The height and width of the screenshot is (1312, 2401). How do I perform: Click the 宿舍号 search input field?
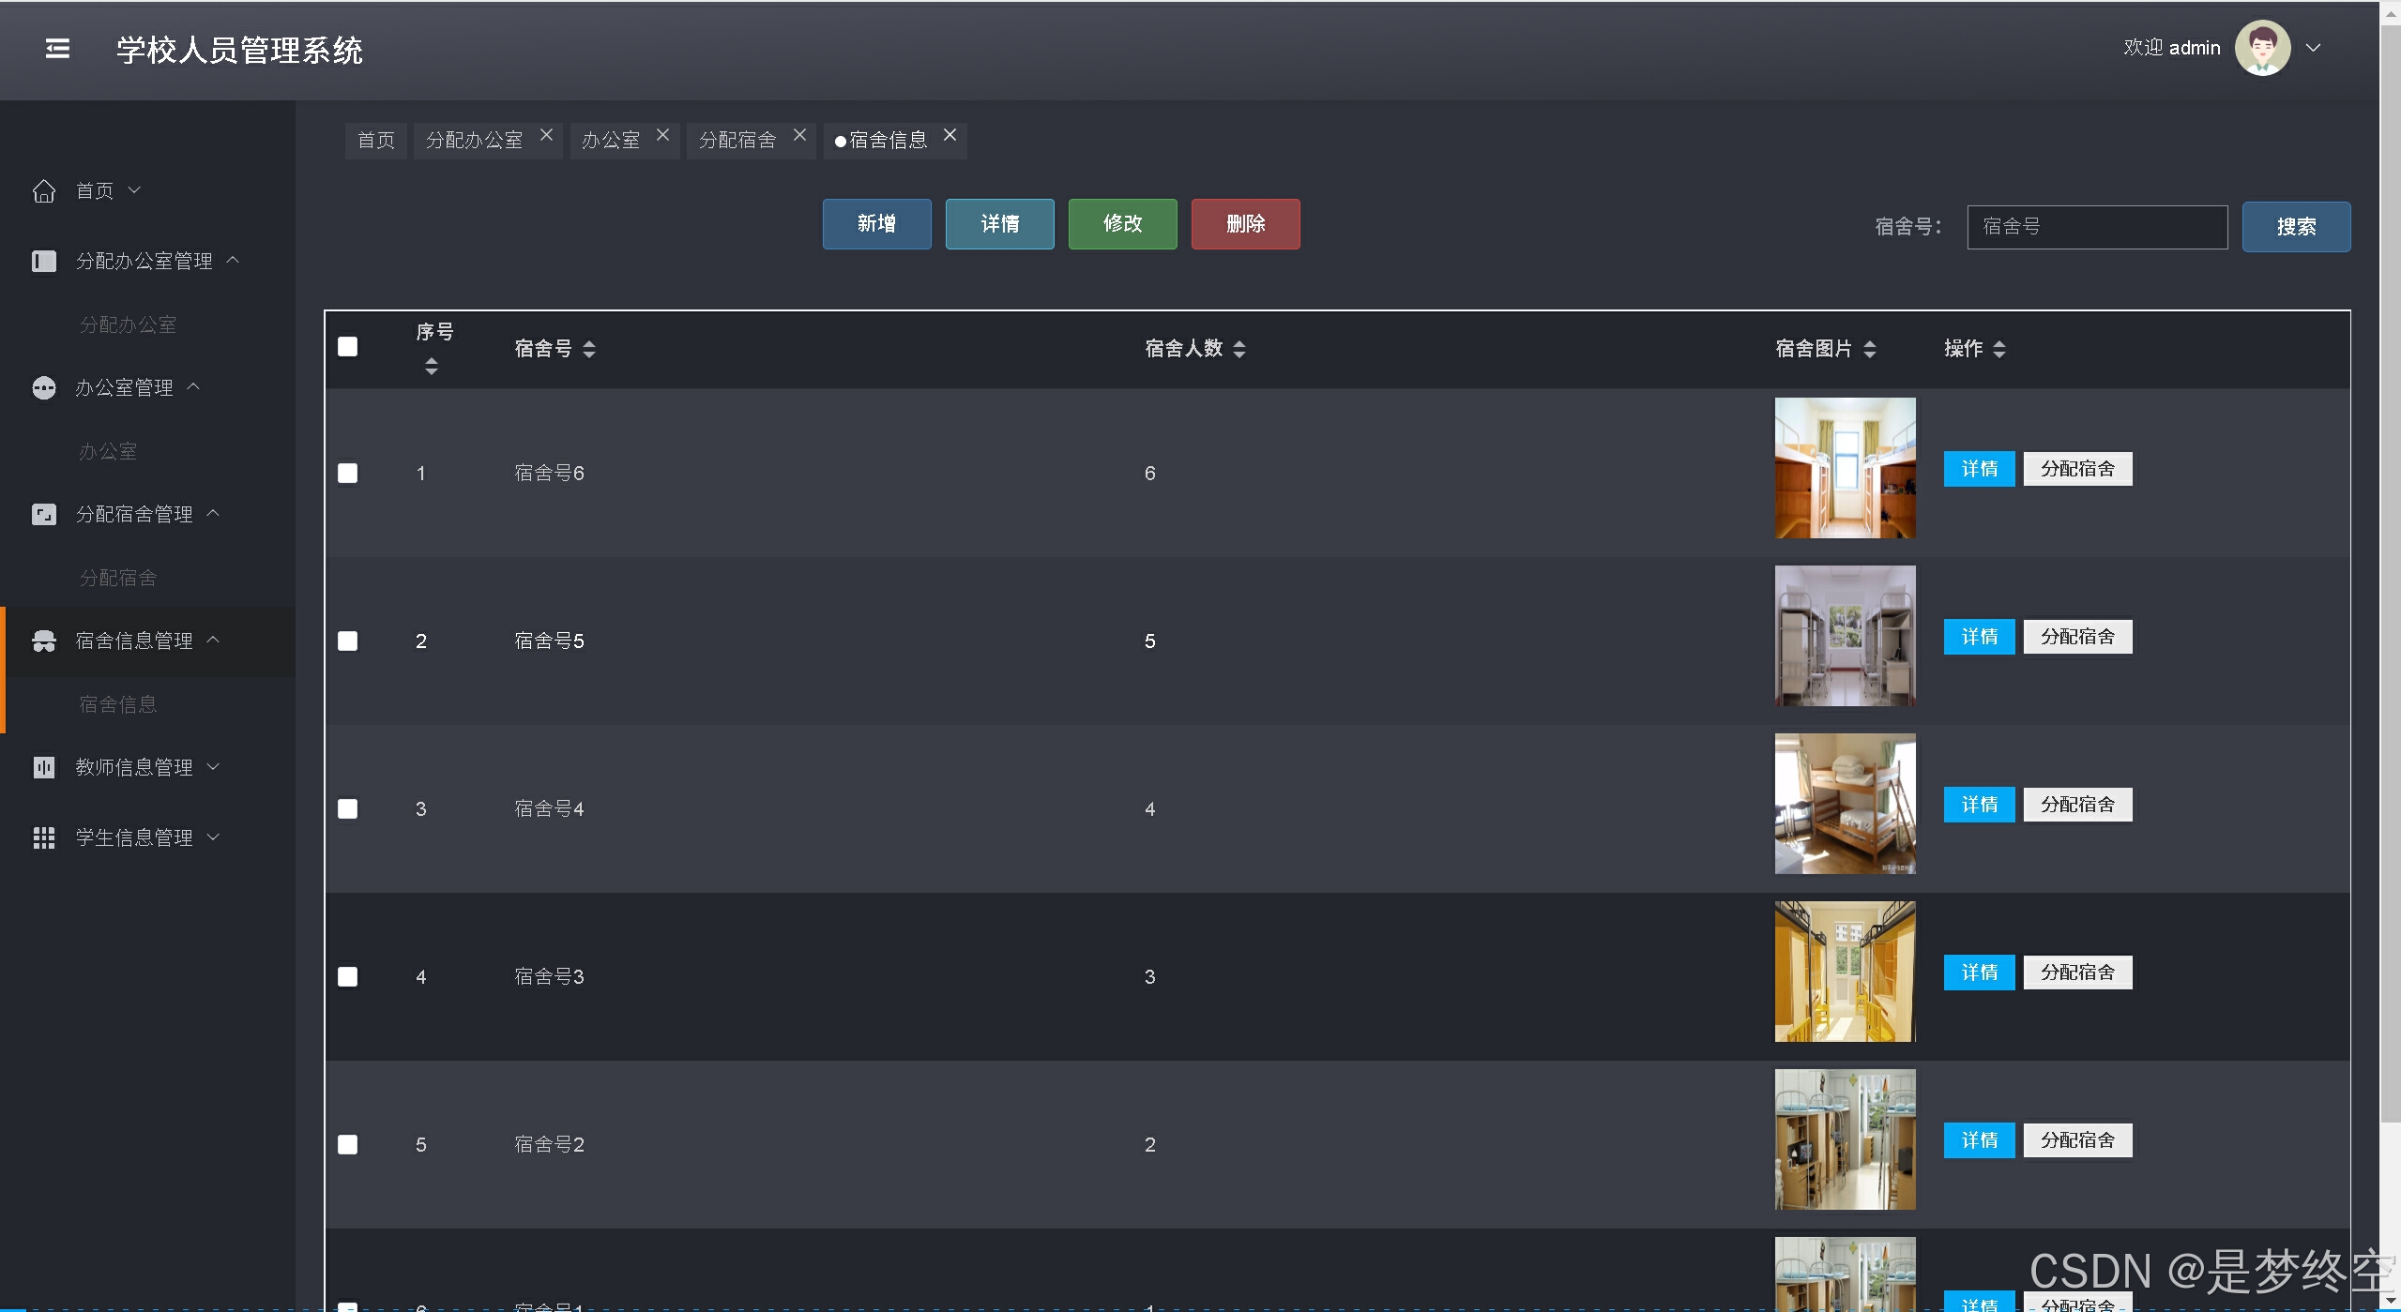(2096, 227)
